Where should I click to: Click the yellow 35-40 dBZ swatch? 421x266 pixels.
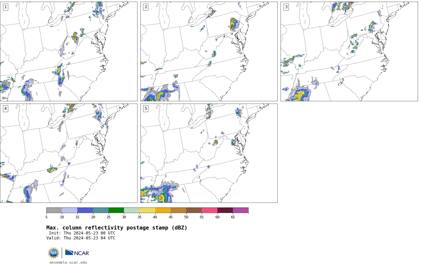pyautogui.click(x=147, y=210)
